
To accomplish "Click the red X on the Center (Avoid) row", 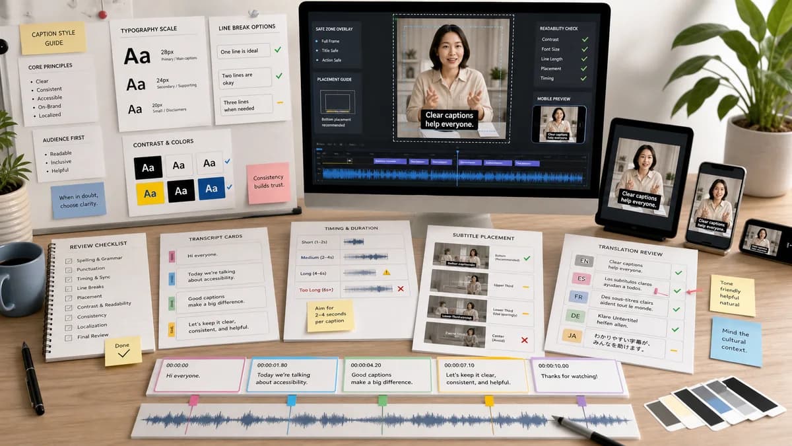I will 525,340.
